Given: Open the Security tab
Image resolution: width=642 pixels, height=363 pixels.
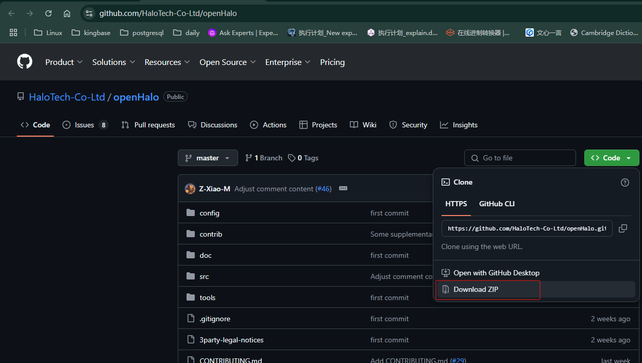Looking at the screenshot, I should (x=408, y=125).
